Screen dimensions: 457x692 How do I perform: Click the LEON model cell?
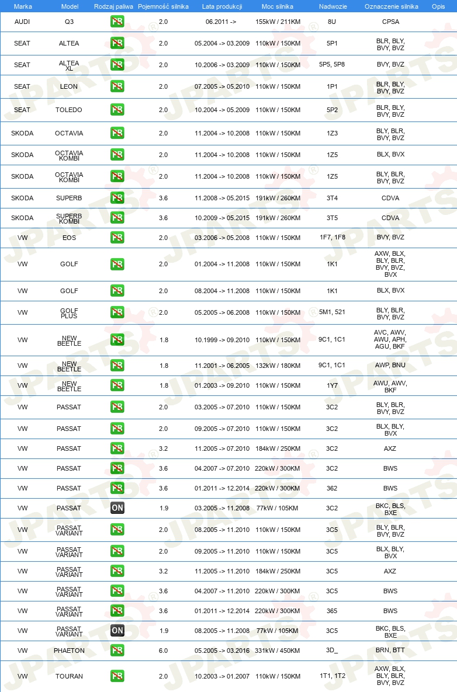point(69,86)
